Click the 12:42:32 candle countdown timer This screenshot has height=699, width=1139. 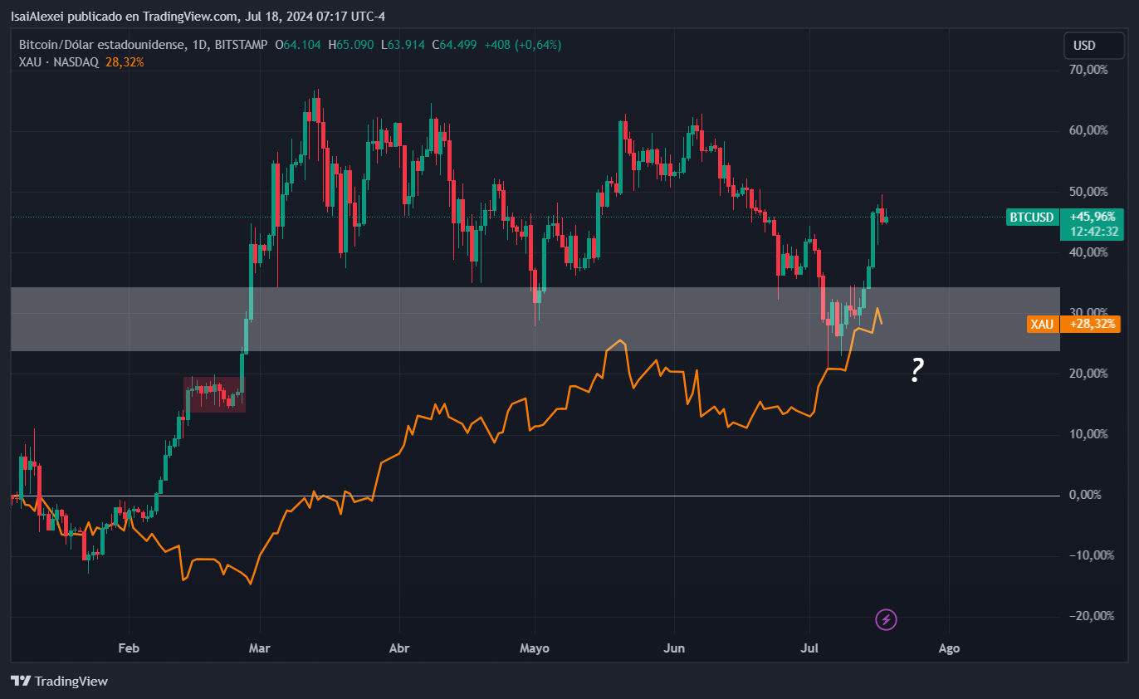pyautogui.click(x=1093, y=232)
